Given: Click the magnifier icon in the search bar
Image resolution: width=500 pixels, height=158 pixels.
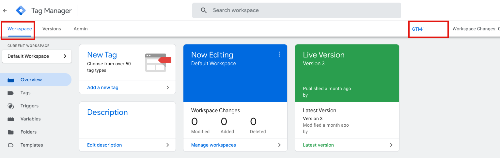Looking at the screenshot, I should 204,10.
